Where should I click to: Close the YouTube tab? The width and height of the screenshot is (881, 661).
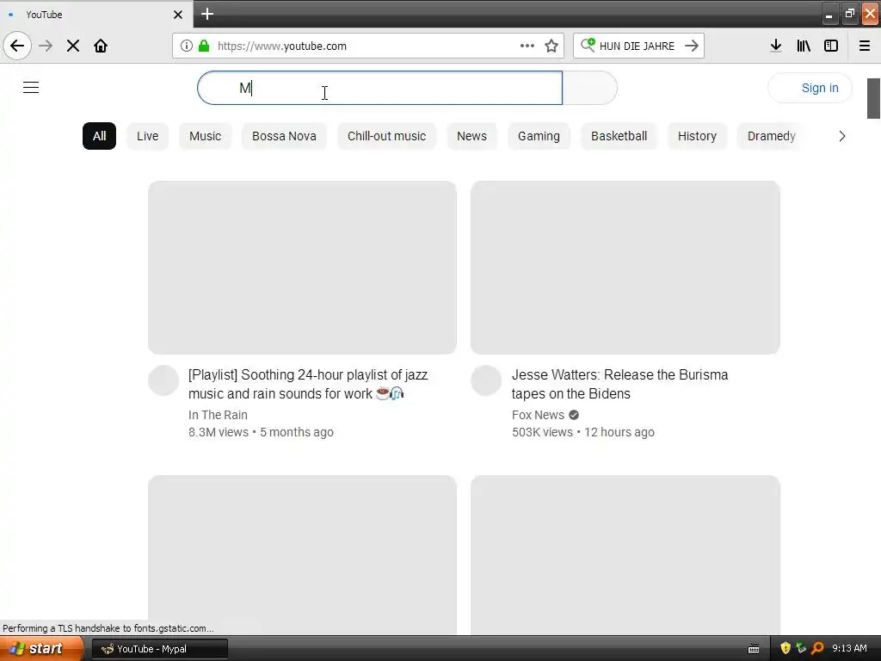pyautogui.click(x=178, y=15)
